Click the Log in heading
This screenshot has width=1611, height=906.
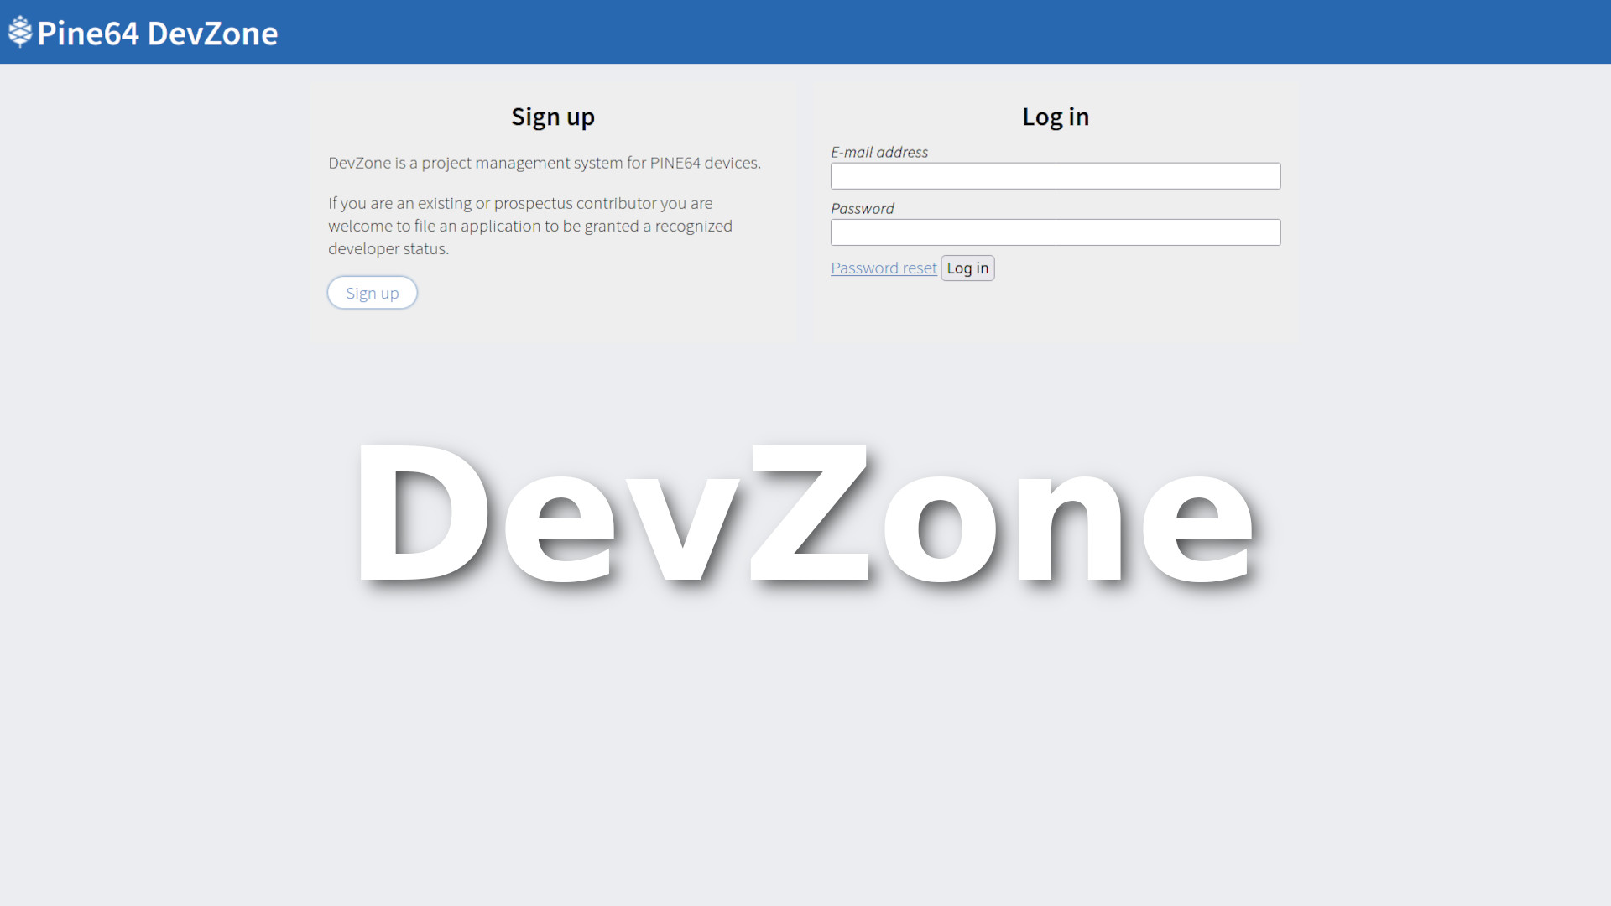click(x=1055, y=117)
